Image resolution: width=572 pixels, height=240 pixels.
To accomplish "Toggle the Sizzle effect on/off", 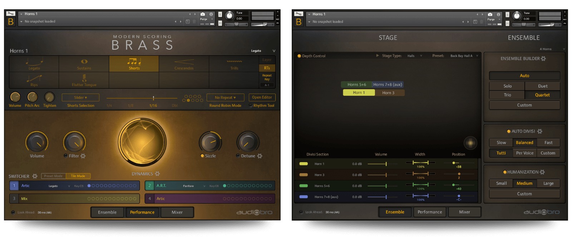I will point(202,156).
